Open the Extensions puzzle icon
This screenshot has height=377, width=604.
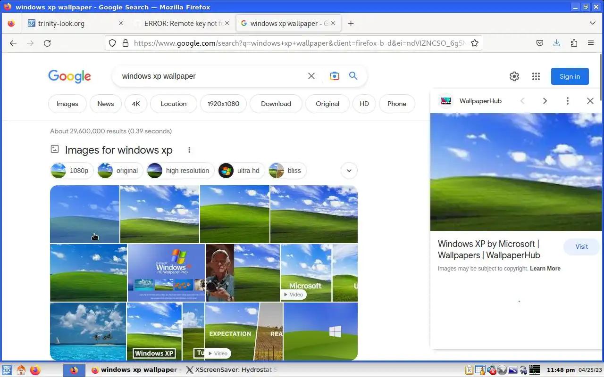574,43
